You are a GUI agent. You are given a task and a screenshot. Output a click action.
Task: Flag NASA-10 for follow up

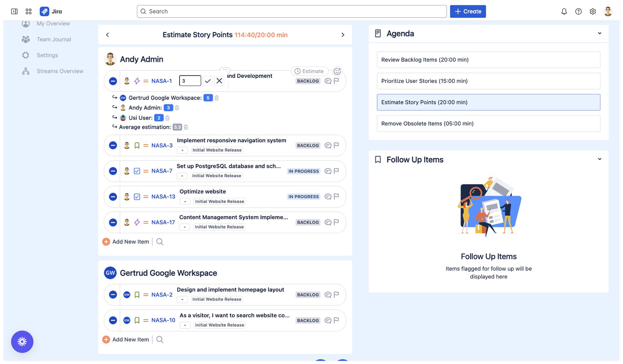click(336, 320)
